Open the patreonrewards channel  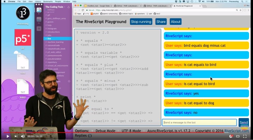tap(55, 55)
